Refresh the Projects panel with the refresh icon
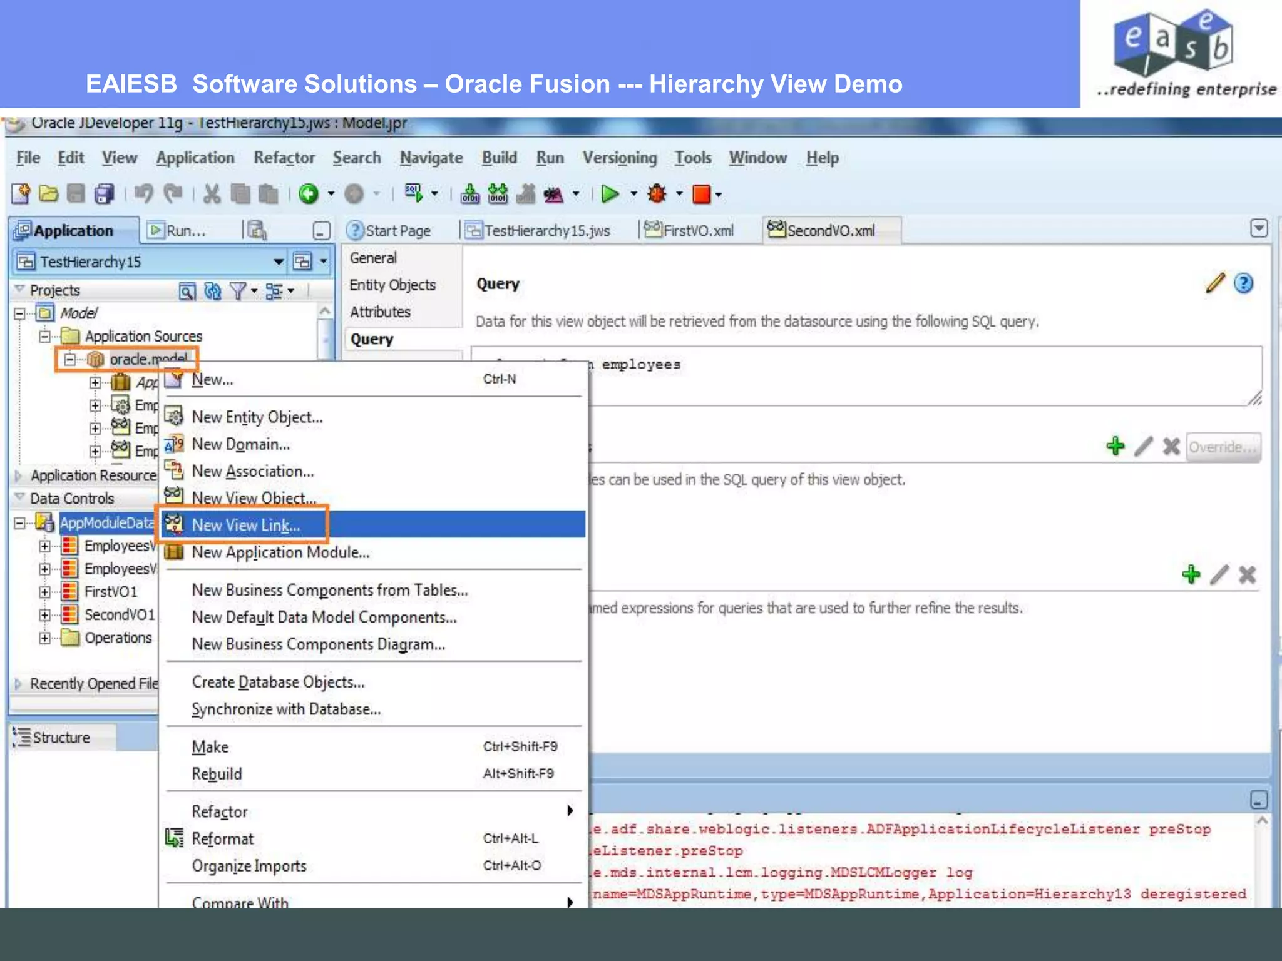This screenshot has width=1282, height=961. [x=213, y=291]
